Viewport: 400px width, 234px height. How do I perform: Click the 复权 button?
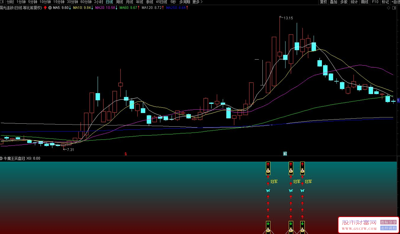(323, 2)
